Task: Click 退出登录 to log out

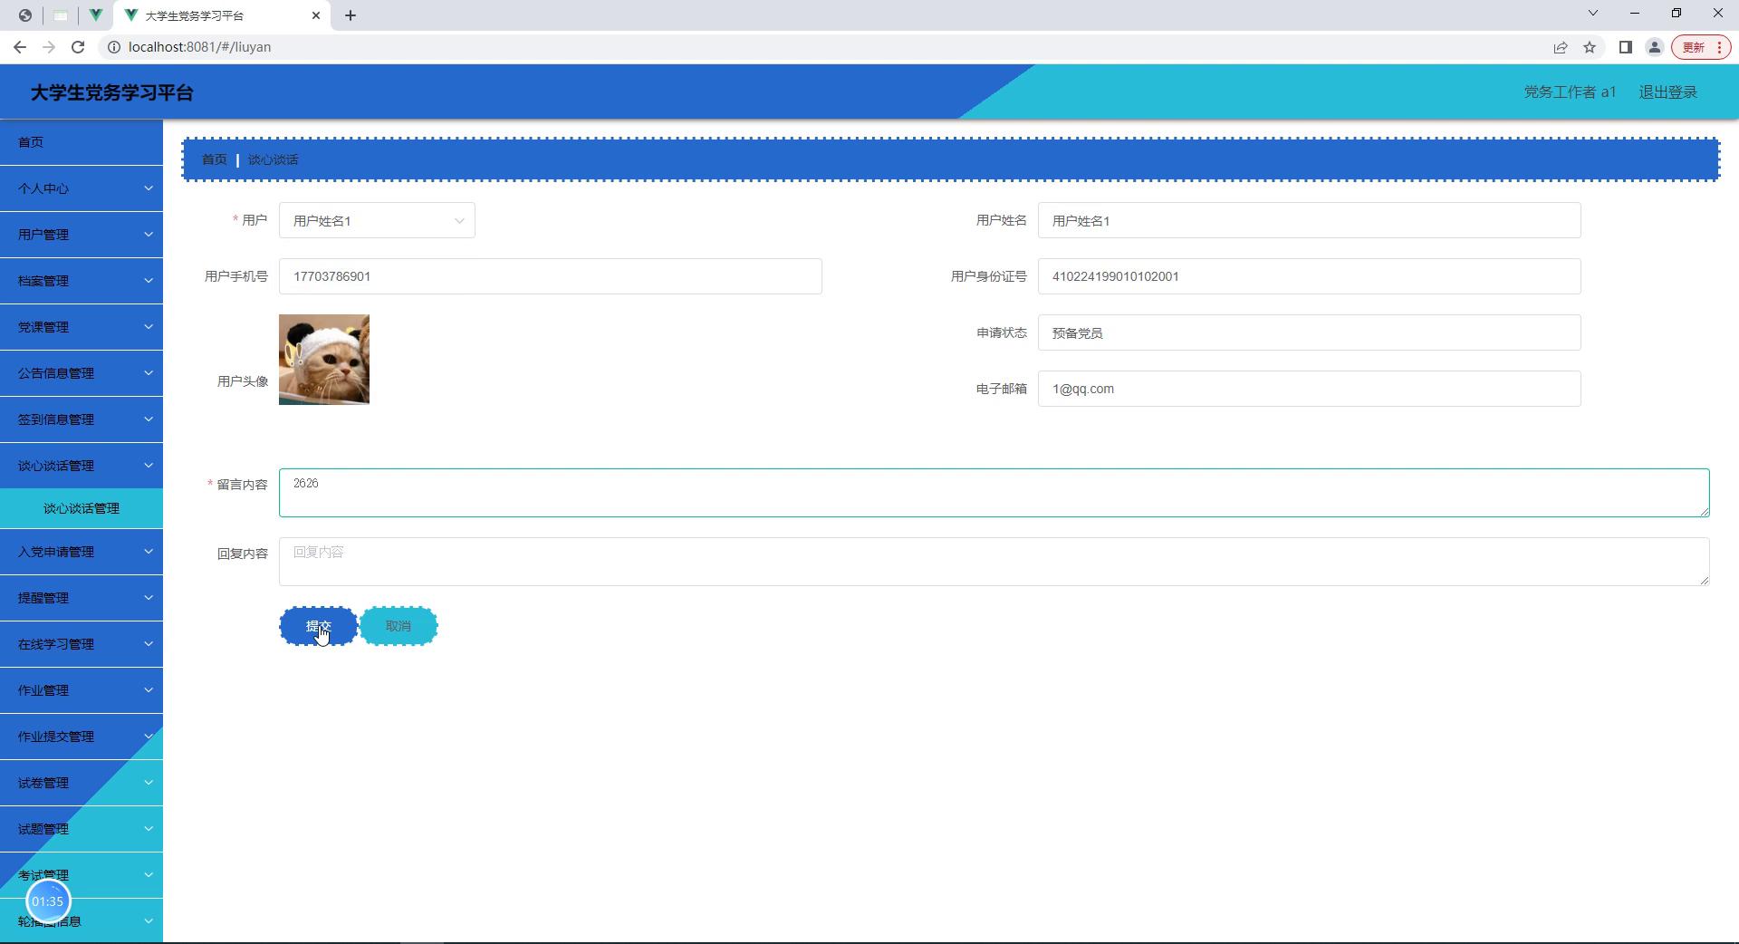Action: click(x=1667, y=92)
